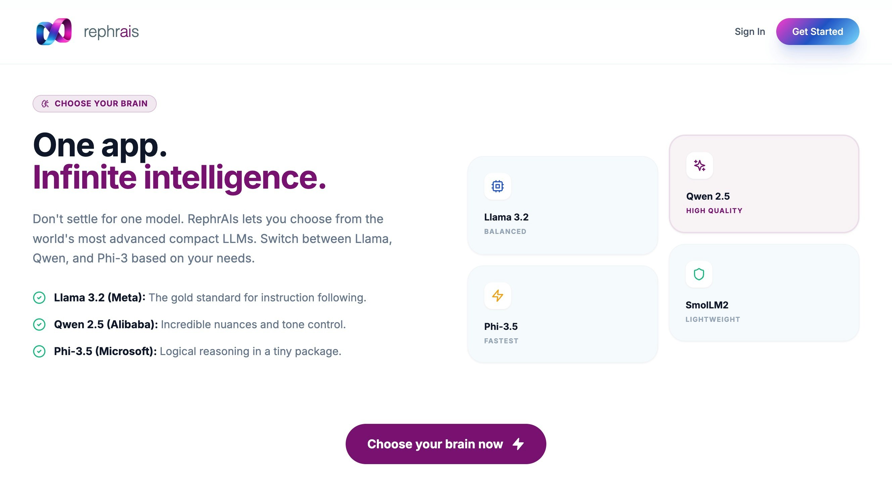Select the Qwen 2.5 High Quality card
This screenshot has width=892, height=496.
click(764, 184)
